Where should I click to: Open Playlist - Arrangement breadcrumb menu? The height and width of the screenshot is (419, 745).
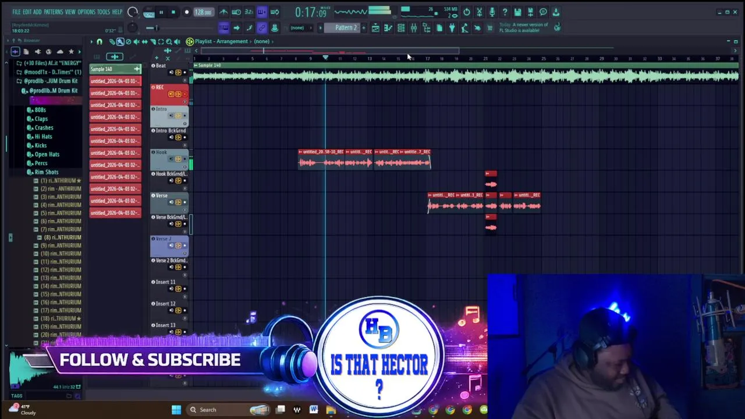pyautogui.click(x=221, y=41)
